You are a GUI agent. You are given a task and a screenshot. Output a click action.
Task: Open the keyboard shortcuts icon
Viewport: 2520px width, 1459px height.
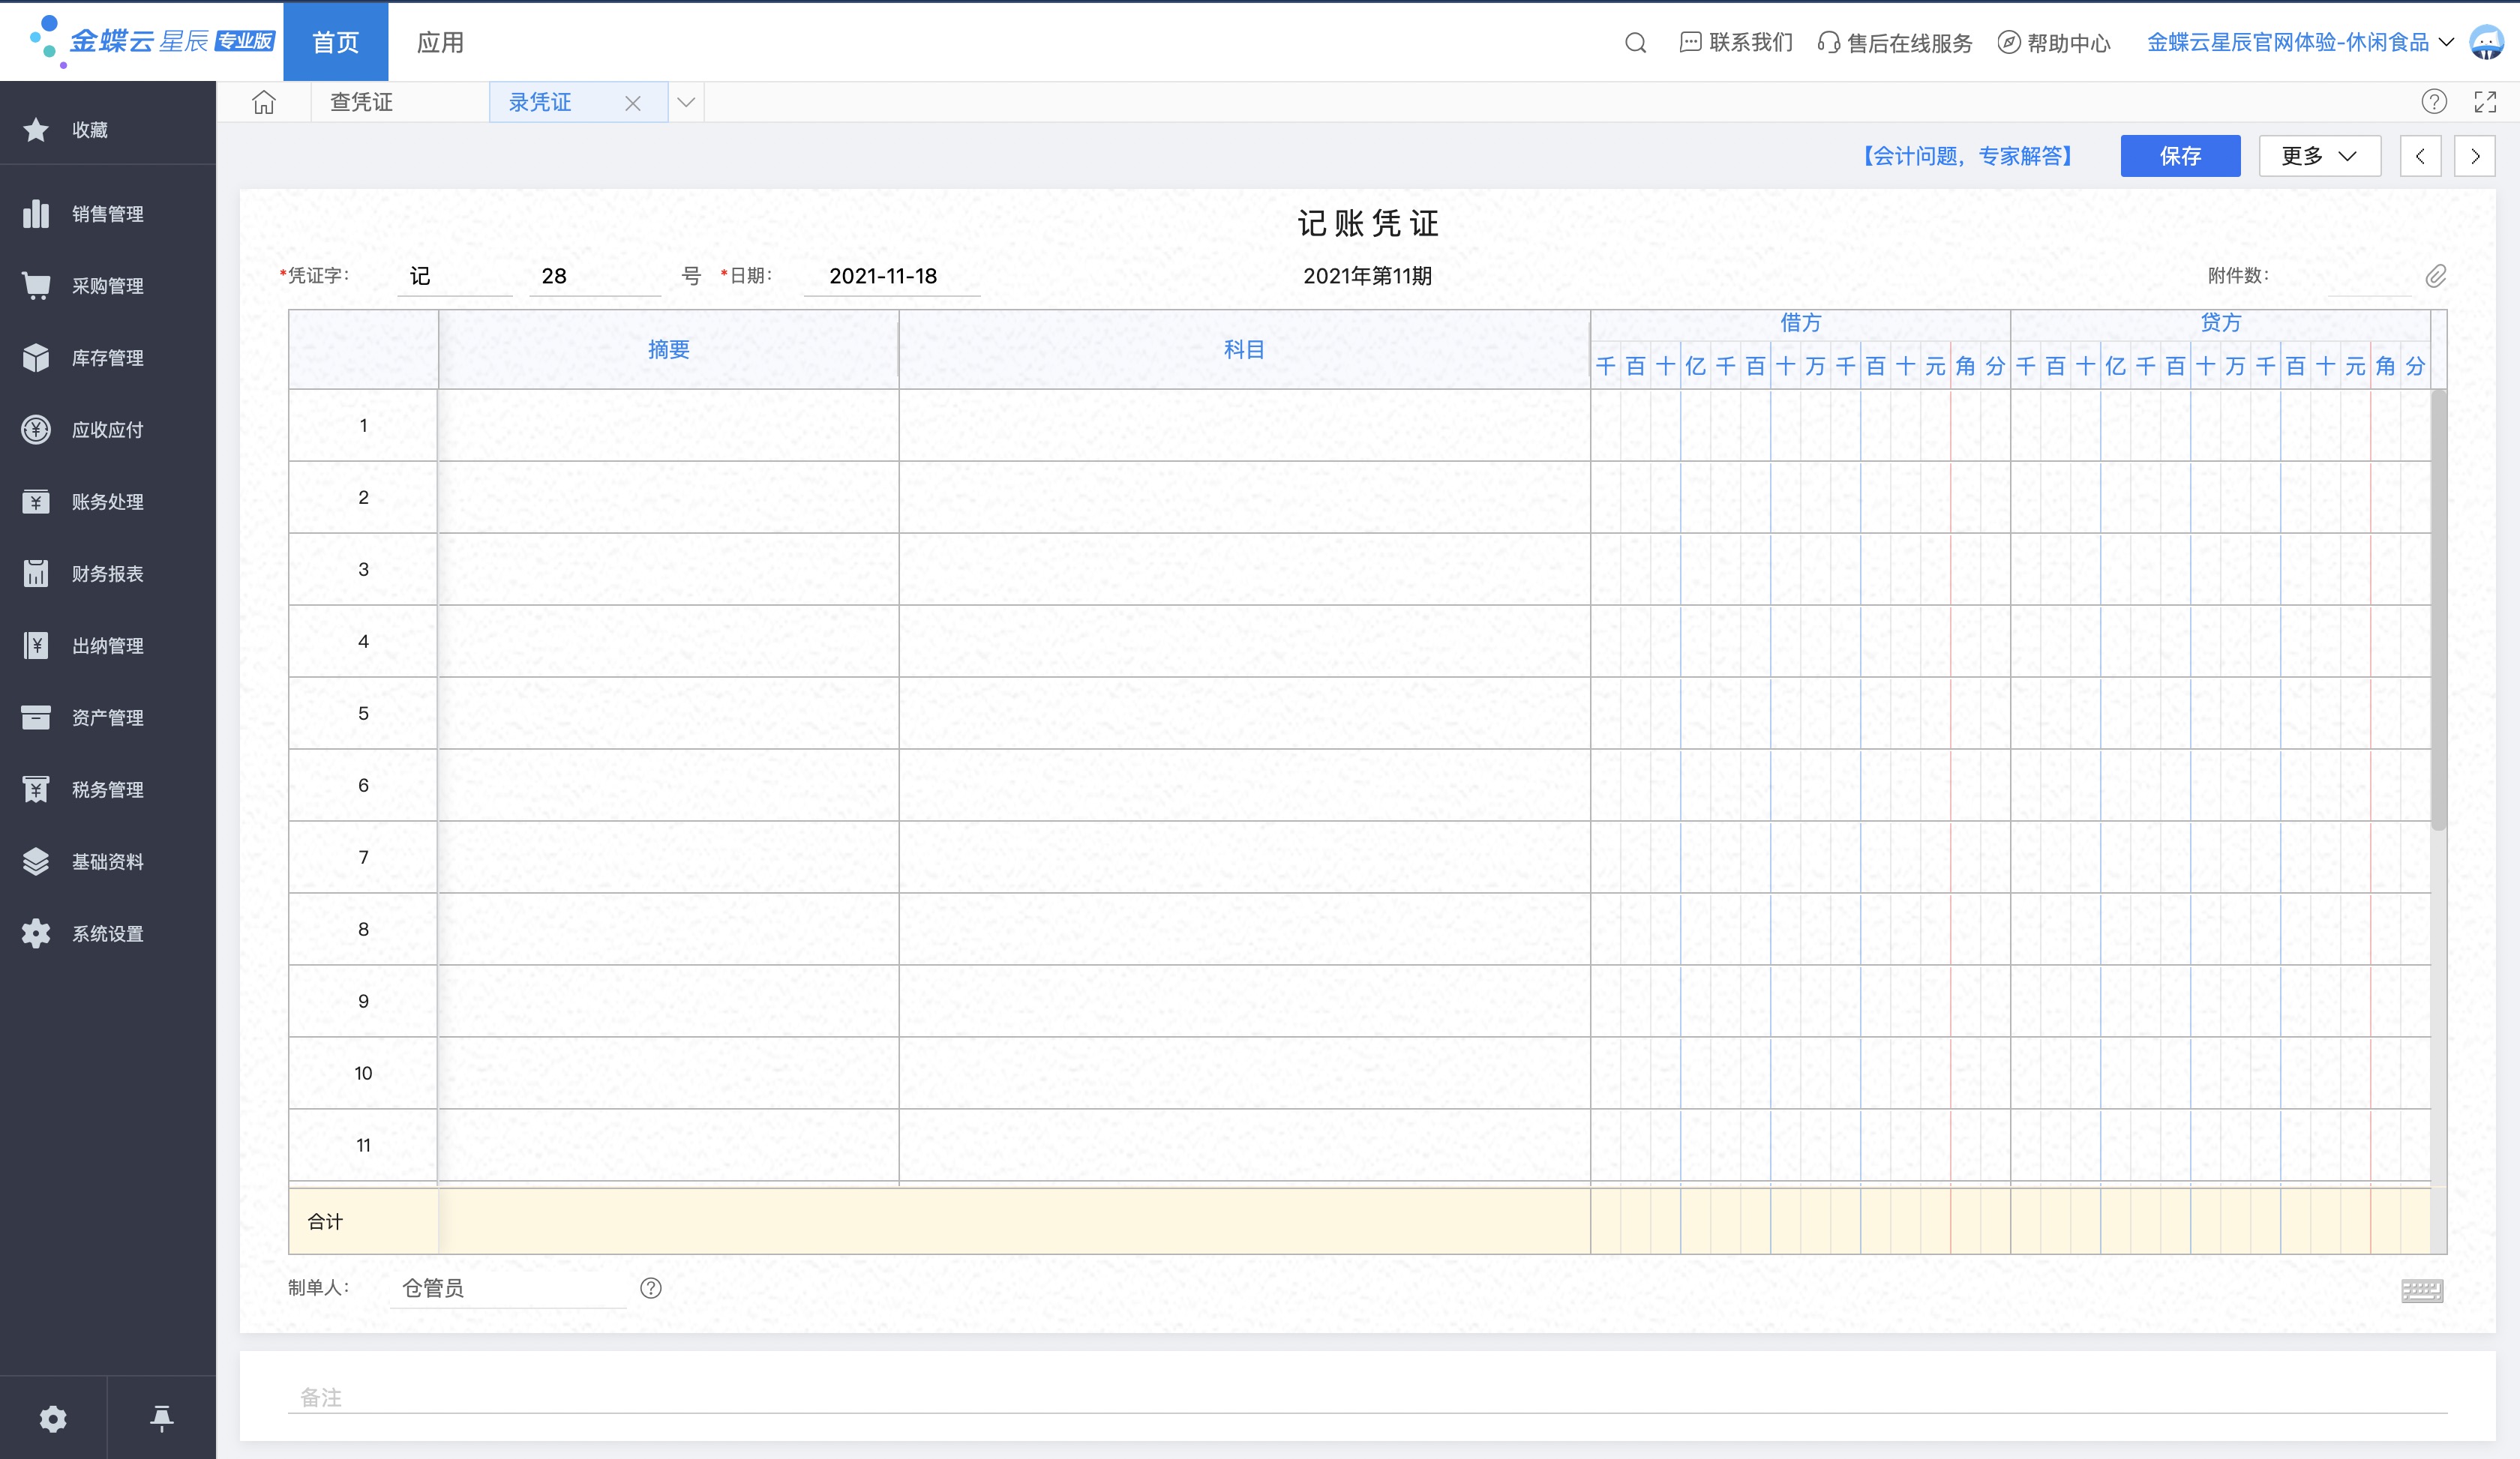click(x=2421, y=1290)
